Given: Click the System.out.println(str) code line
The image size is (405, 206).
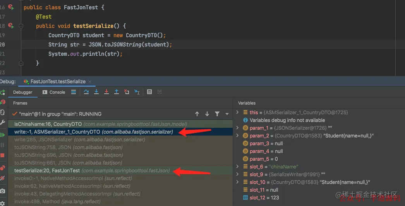Looking at the screenshot, I should point(85,54).
